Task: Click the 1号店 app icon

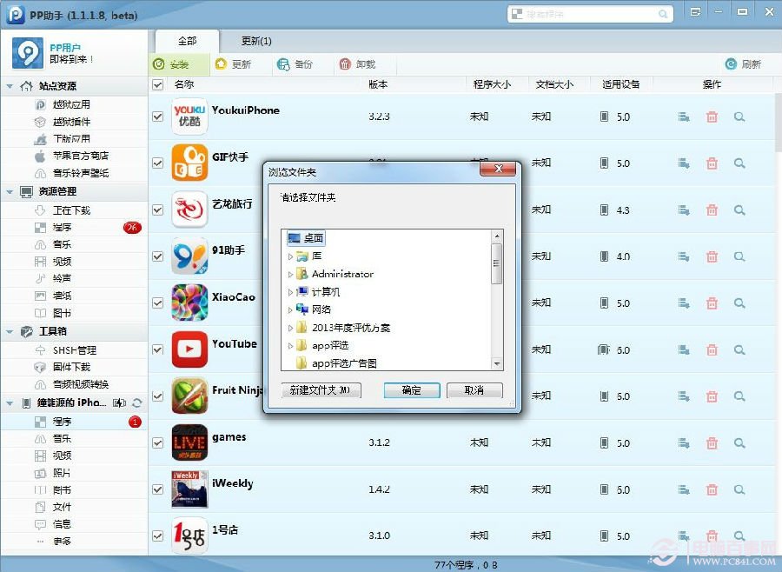Action: coord(189,535)
